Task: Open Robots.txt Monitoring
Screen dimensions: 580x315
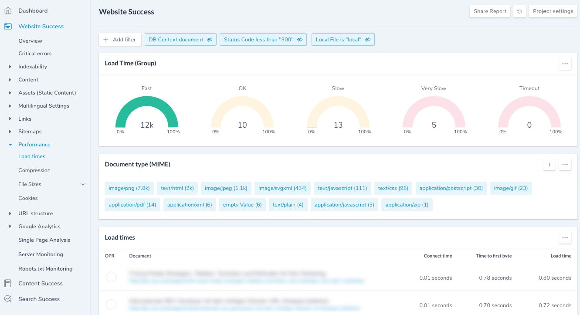Action: tap(45, 269)
